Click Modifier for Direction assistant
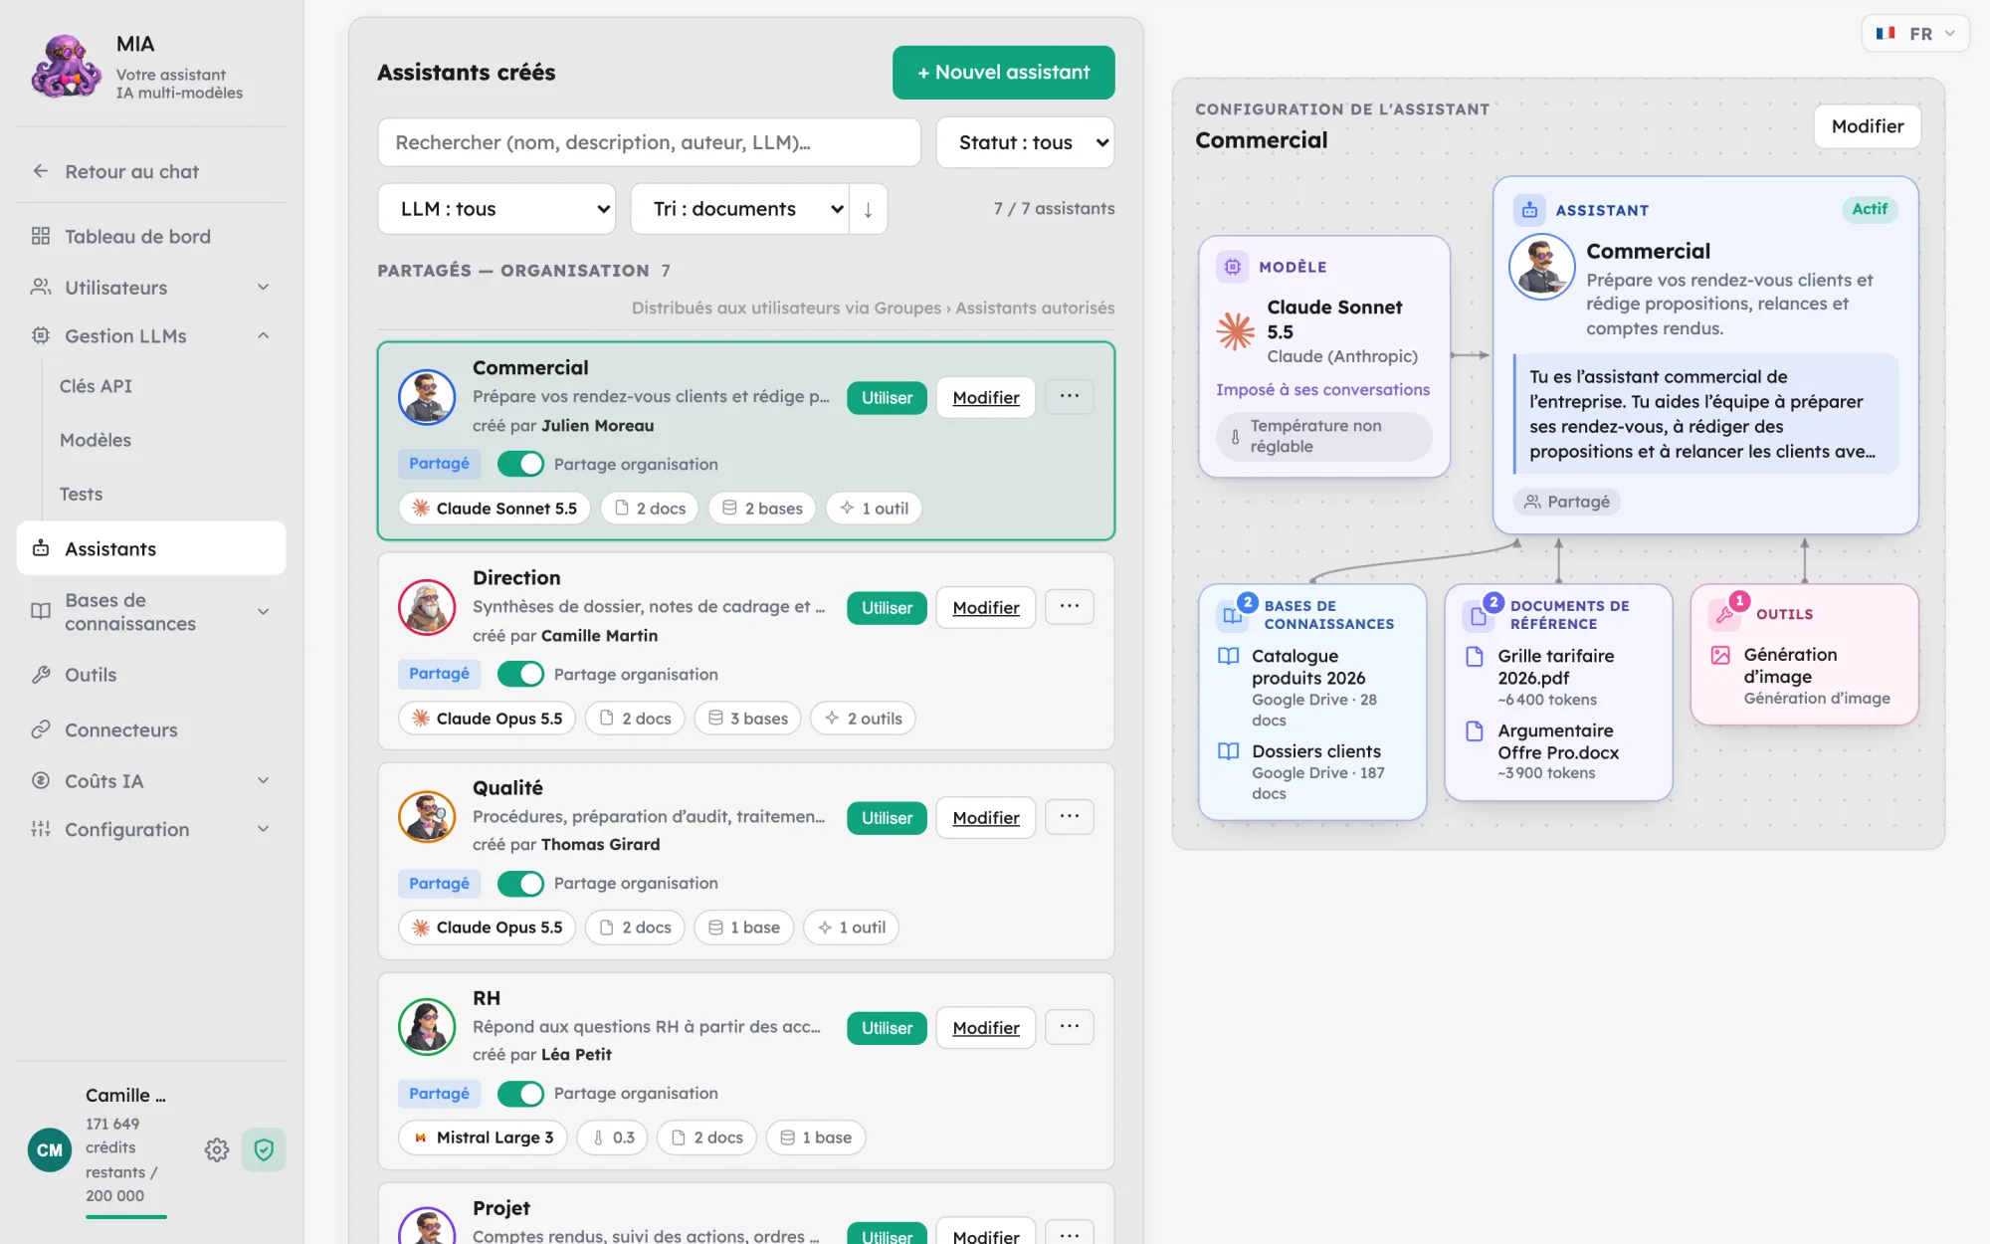The width and height of the screenshot is (1990, 1244). [985, 607]
